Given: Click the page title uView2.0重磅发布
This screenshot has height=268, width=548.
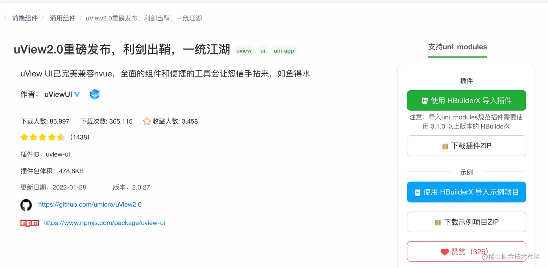Looking at the screenshot, I should [122, 49].
